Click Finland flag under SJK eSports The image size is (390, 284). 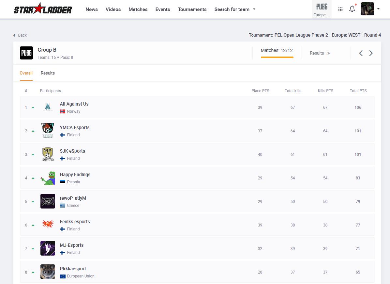(63, 158)
